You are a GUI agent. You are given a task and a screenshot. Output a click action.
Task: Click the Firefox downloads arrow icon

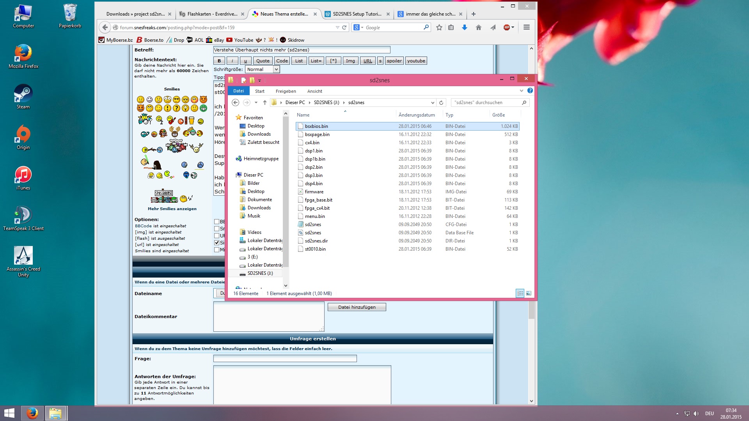(x=464, y=27)
